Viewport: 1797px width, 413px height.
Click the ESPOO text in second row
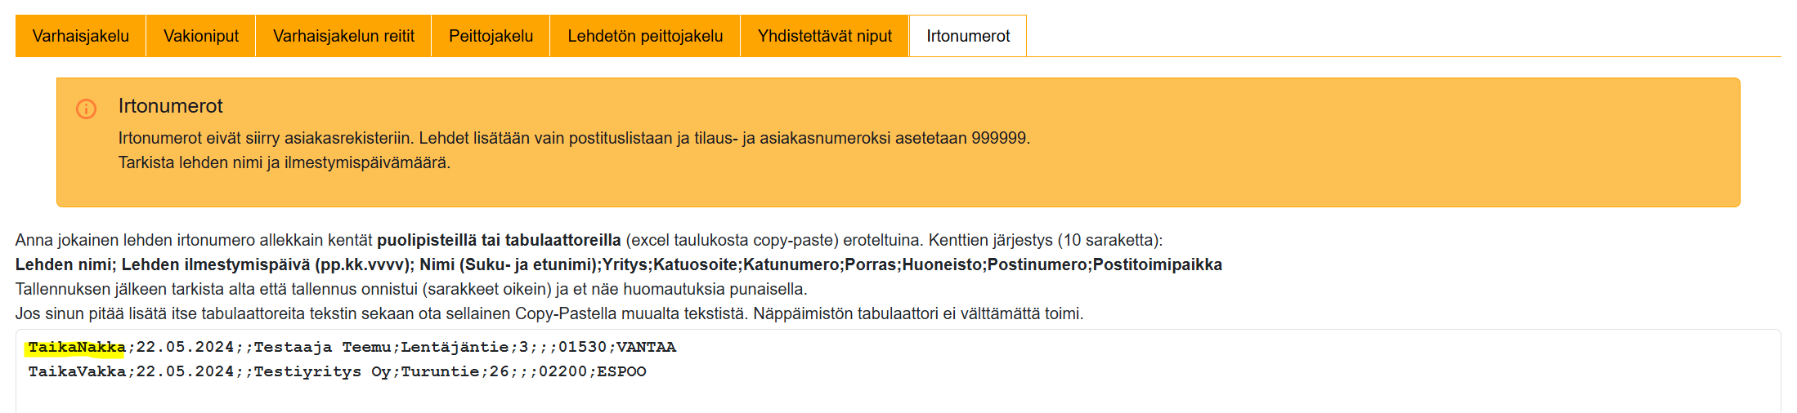(621, 372)
